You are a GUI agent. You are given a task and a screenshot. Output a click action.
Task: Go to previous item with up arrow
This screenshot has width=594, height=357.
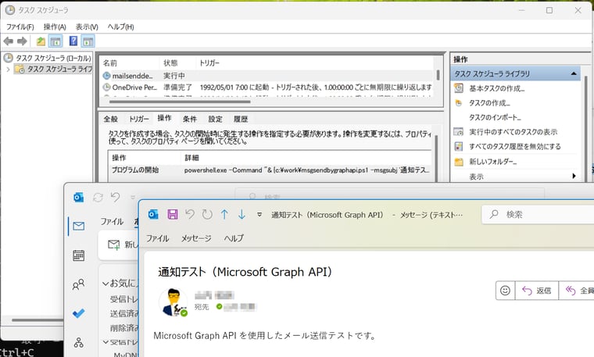pyautogui.click(x=224, y=215)
